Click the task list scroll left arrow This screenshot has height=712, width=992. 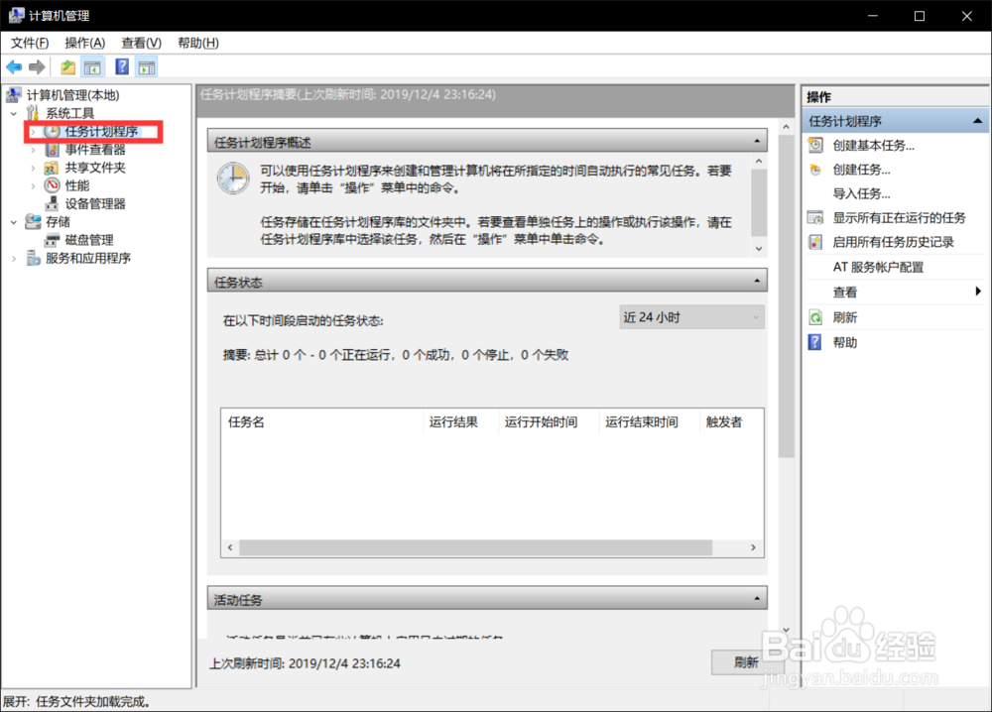[x=230, y=547]
